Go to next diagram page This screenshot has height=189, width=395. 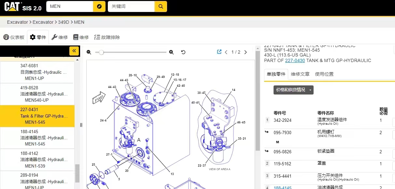(246, 52)
